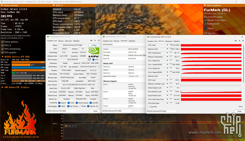This screenshot has width=245, height=141.
Task: Toggle the GPU monitoring checkbox
Action: [2, 49]
